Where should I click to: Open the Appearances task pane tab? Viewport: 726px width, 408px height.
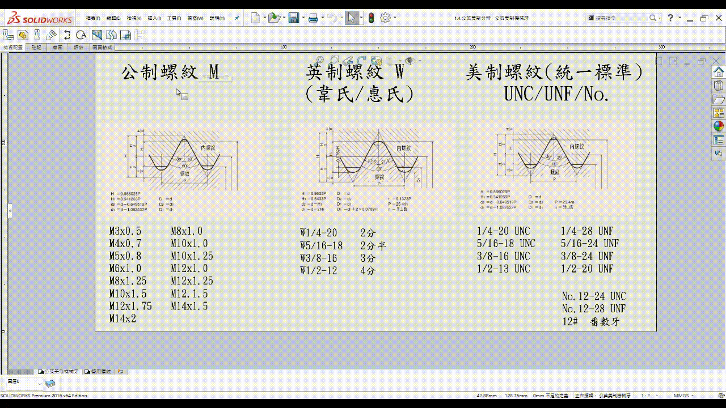pyautogui.click(x=719, y=126)
